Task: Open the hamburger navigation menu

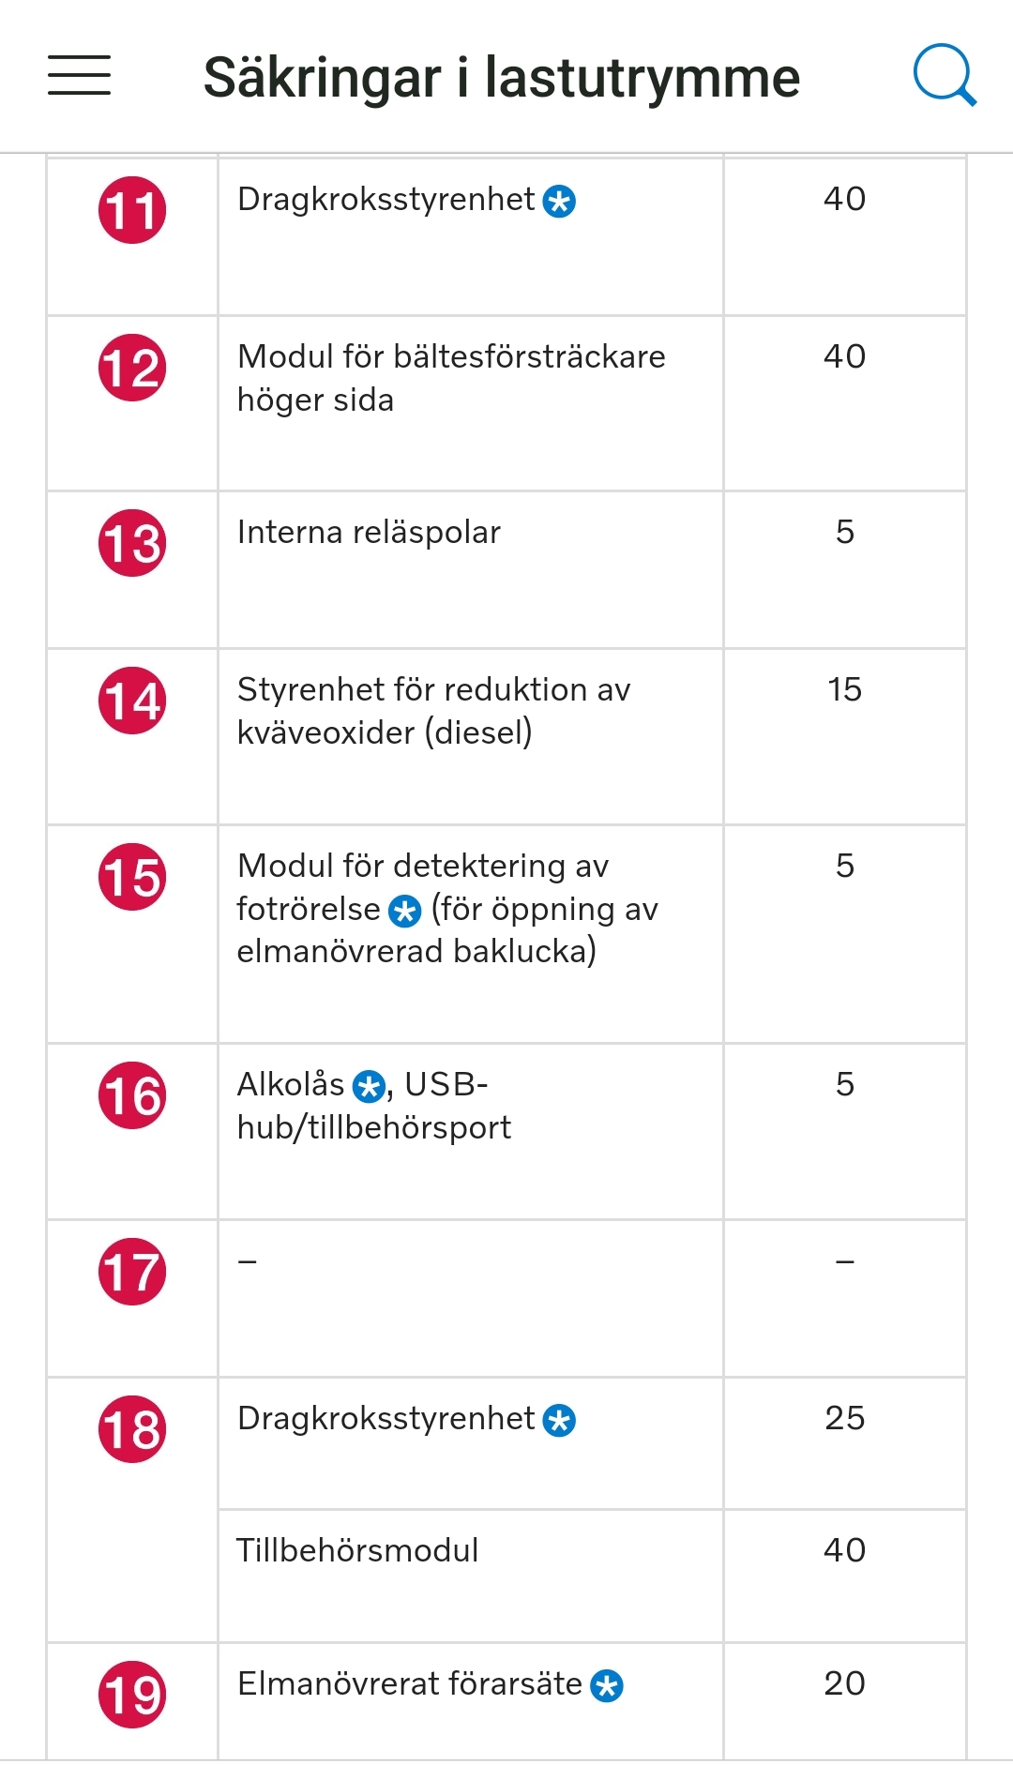Action: 80,75
